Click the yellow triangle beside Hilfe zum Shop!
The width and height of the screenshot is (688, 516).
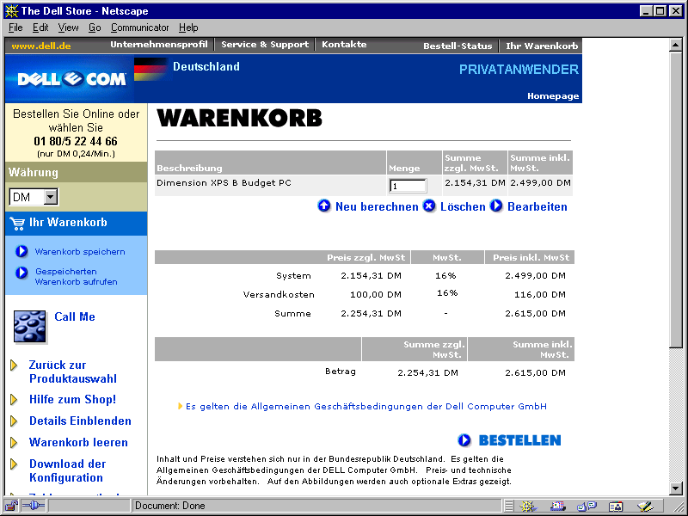tap(14, 399)
